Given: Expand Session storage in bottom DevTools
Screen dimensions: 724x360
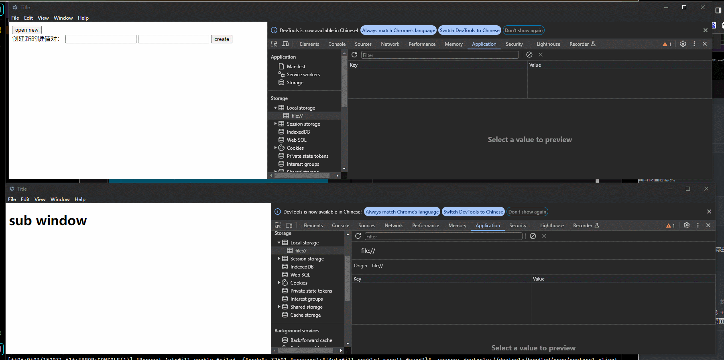Looking at the screenshot, I should pos(279,259).
